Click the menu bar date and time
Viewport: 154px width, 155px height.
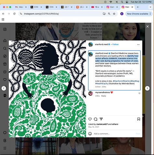141,2
